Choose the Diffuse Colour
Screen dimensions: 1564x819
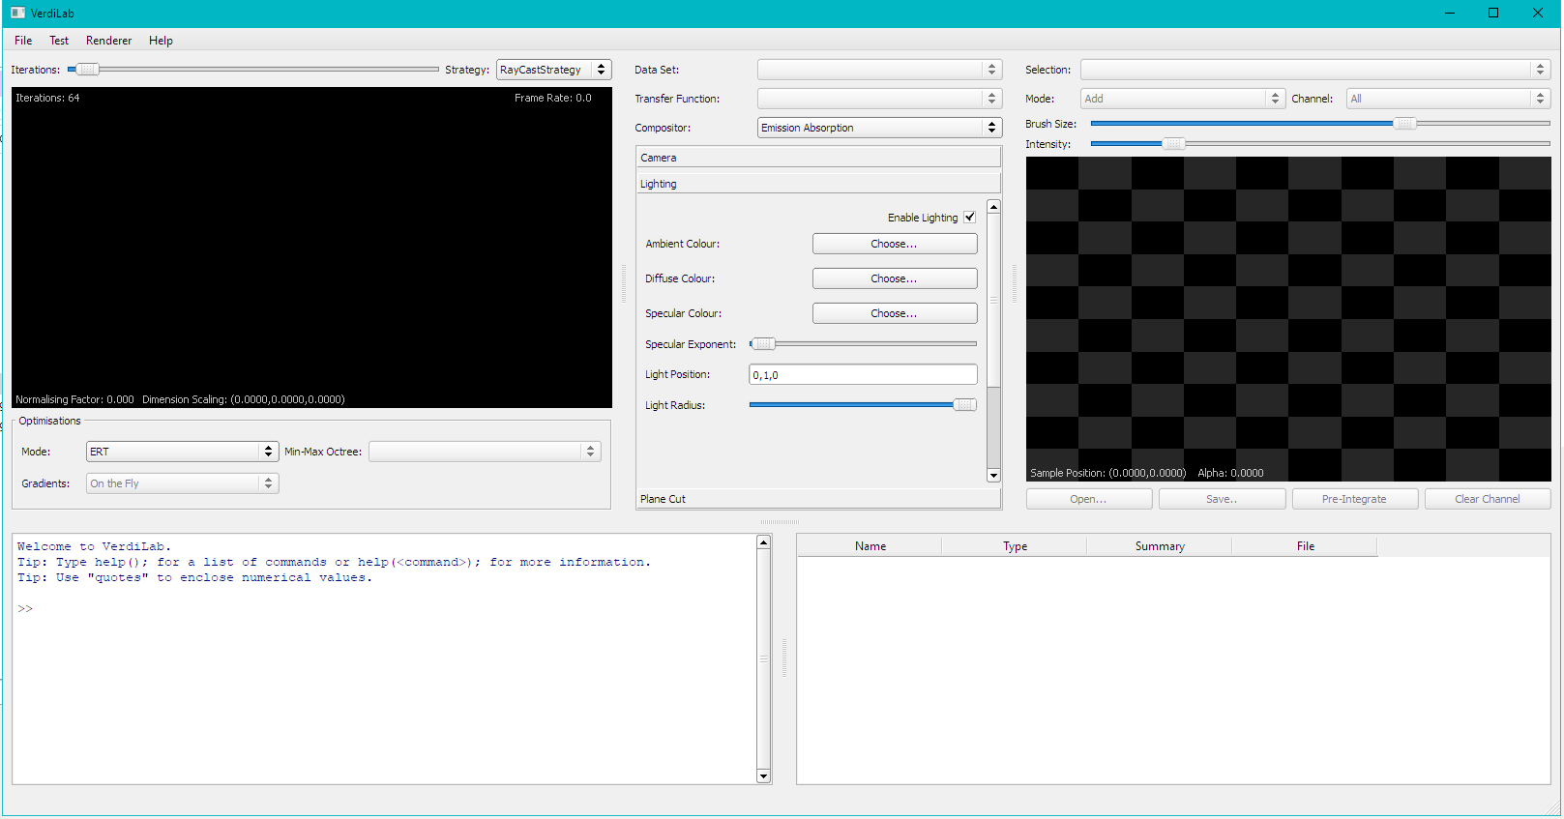895,278
